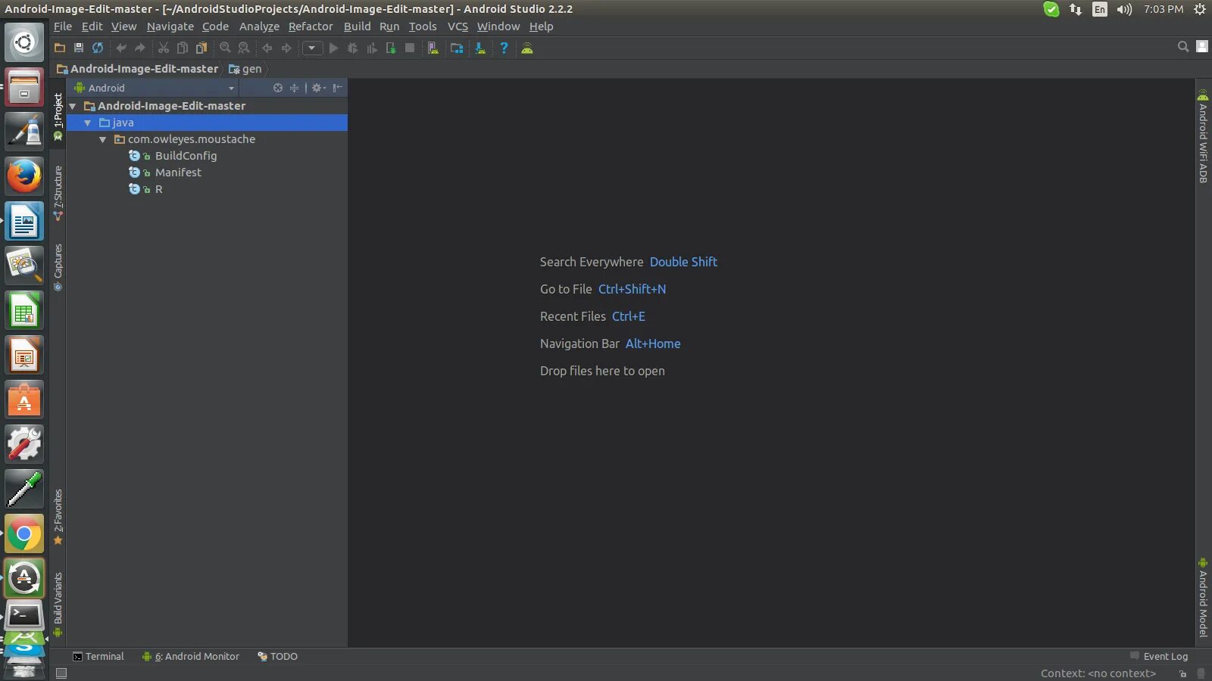Open the File menu
This screenshot has width=1212, height=681.
tap(63, 26)
